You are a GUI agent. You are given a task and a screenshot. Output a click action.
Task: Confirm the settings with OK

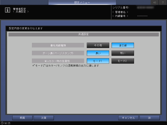pos(150,118)
